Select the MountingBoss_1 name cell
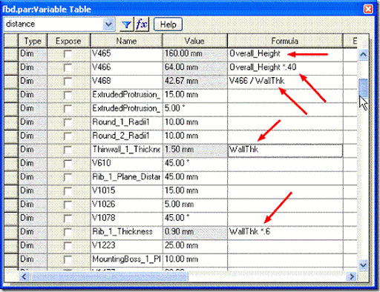380x292 pixels. point(126,259)
